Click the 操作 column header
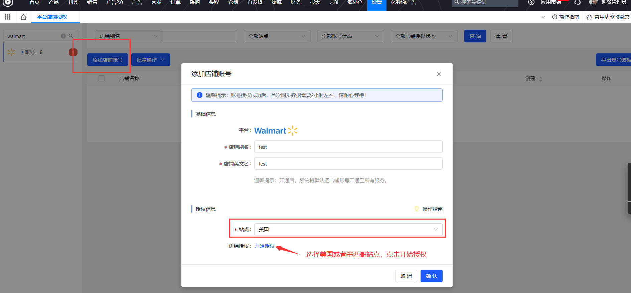Image resolution: width=631 pixels, height=293 pixels. tap(606, 78)
